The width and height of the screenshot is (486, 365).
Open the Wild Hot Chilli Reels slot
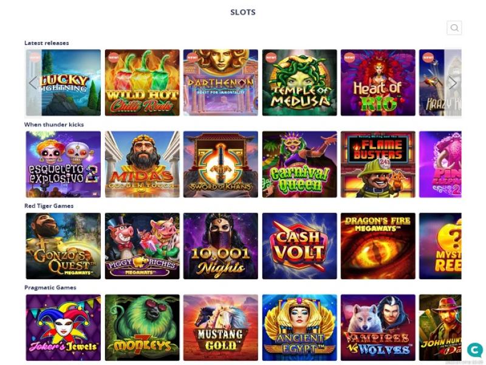point(142,83)
